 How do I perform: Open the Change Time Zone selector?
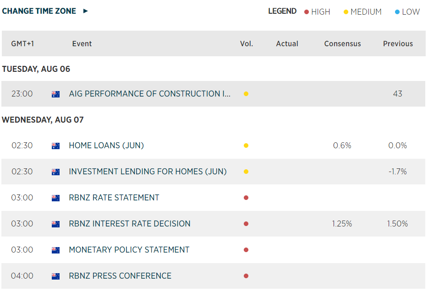(x=39, y=11)
